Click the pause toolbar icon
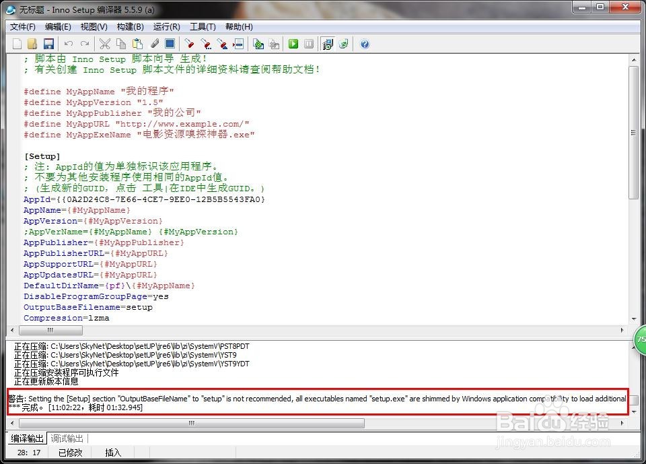The width and height of the screenshot is (646, 464). pos(309,44)
